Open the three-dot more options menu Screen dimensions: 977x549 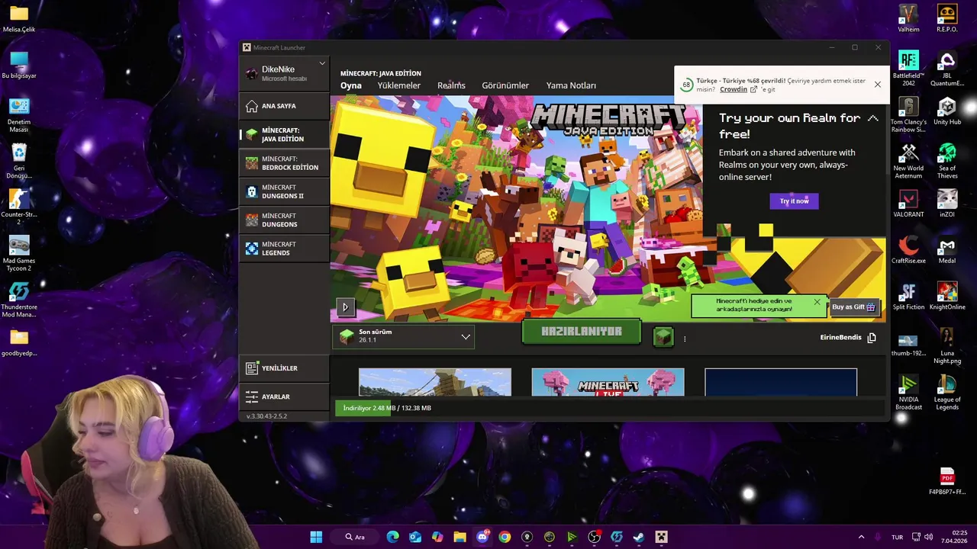point(685,339)
